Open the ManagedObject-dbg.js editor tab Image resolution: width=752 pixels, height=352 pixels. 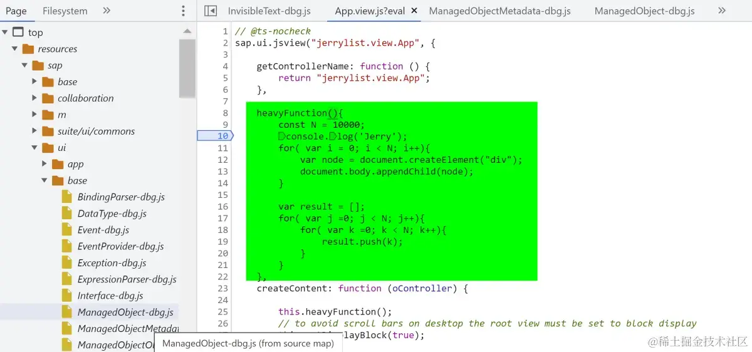click(x=644, y=11)
